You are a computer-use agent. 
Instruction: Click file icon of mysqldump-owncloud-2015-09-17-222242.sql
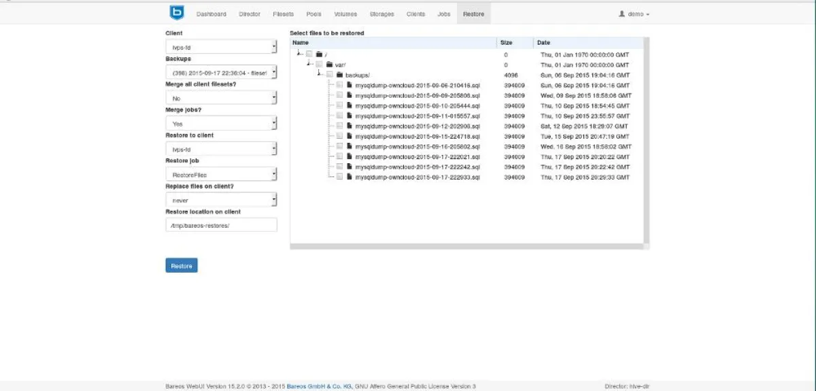350,166
